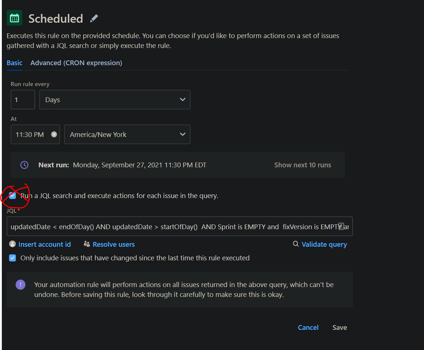
Task: Open the America/New York timezone dropdown
Action: coord(182,134)
